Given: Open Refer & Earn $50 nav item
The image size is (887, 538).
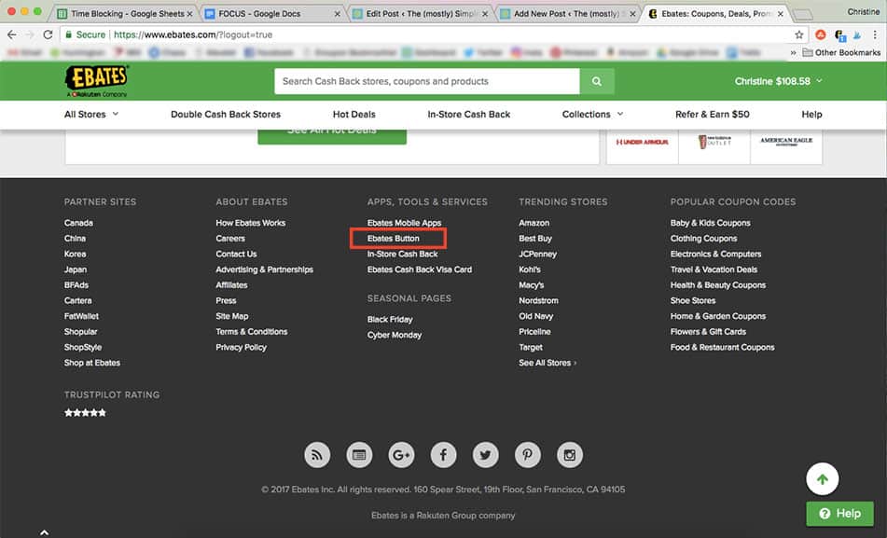Looking at the screenshot, I should click(x=713, y=115).
